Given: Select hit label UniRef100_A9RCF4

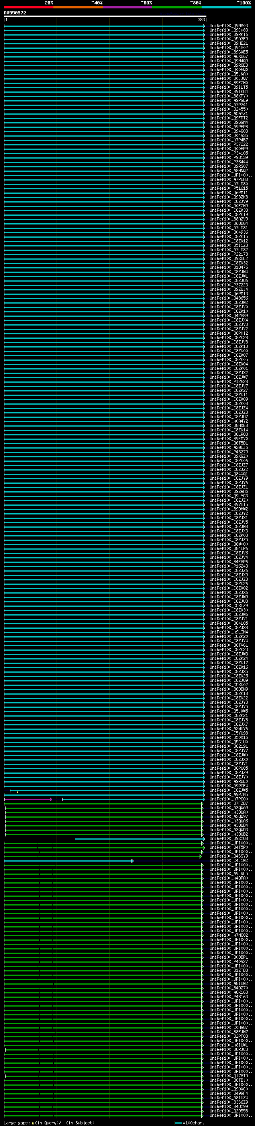Looking at the screenshot, I should [229, 786].
